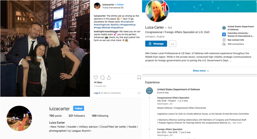Expand the summary with Show more
Image resolution: width=257 pixels, height=139 pixels.
[x=201, y=71]
